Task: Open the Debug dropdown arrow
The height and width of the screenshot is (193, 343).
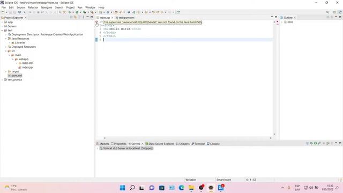Action: [73, 12]
